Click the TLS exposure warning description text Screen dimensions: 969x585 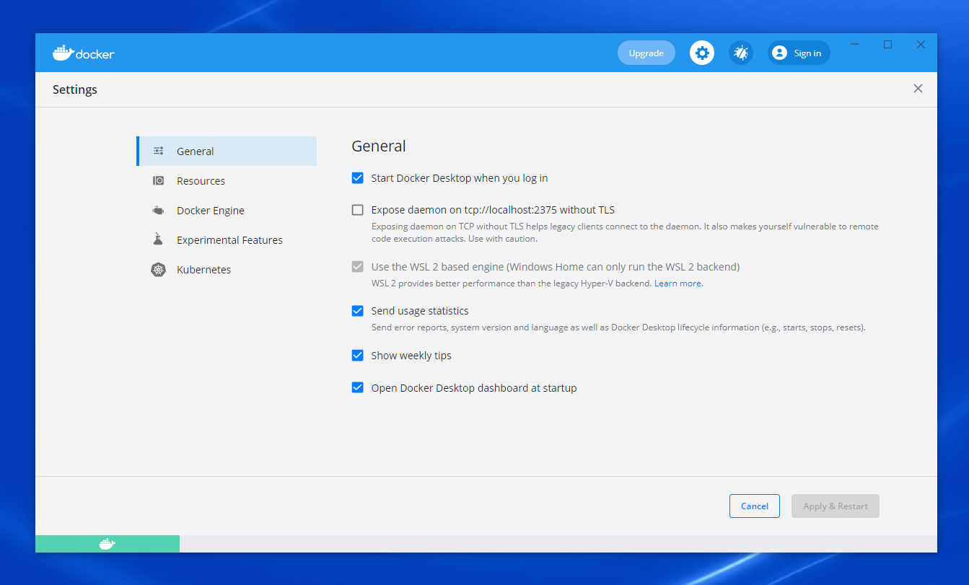(x=625, y=232)
